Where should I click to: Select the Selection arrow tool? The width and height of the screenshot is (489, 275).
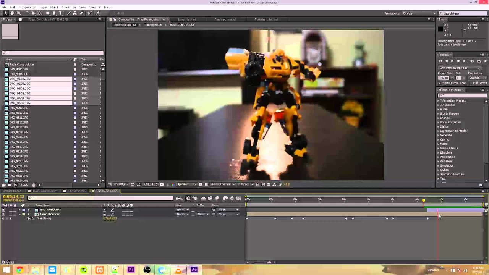(6, 13)
